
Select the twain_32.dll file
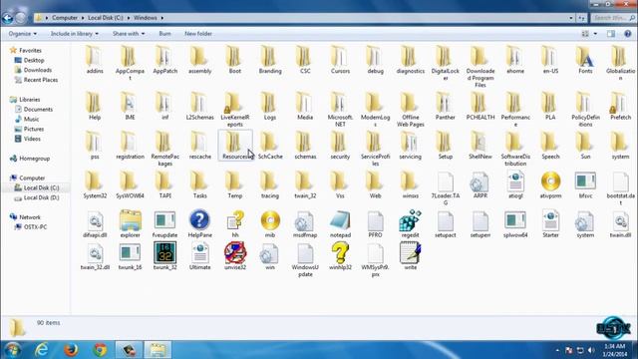pos(95,252)
